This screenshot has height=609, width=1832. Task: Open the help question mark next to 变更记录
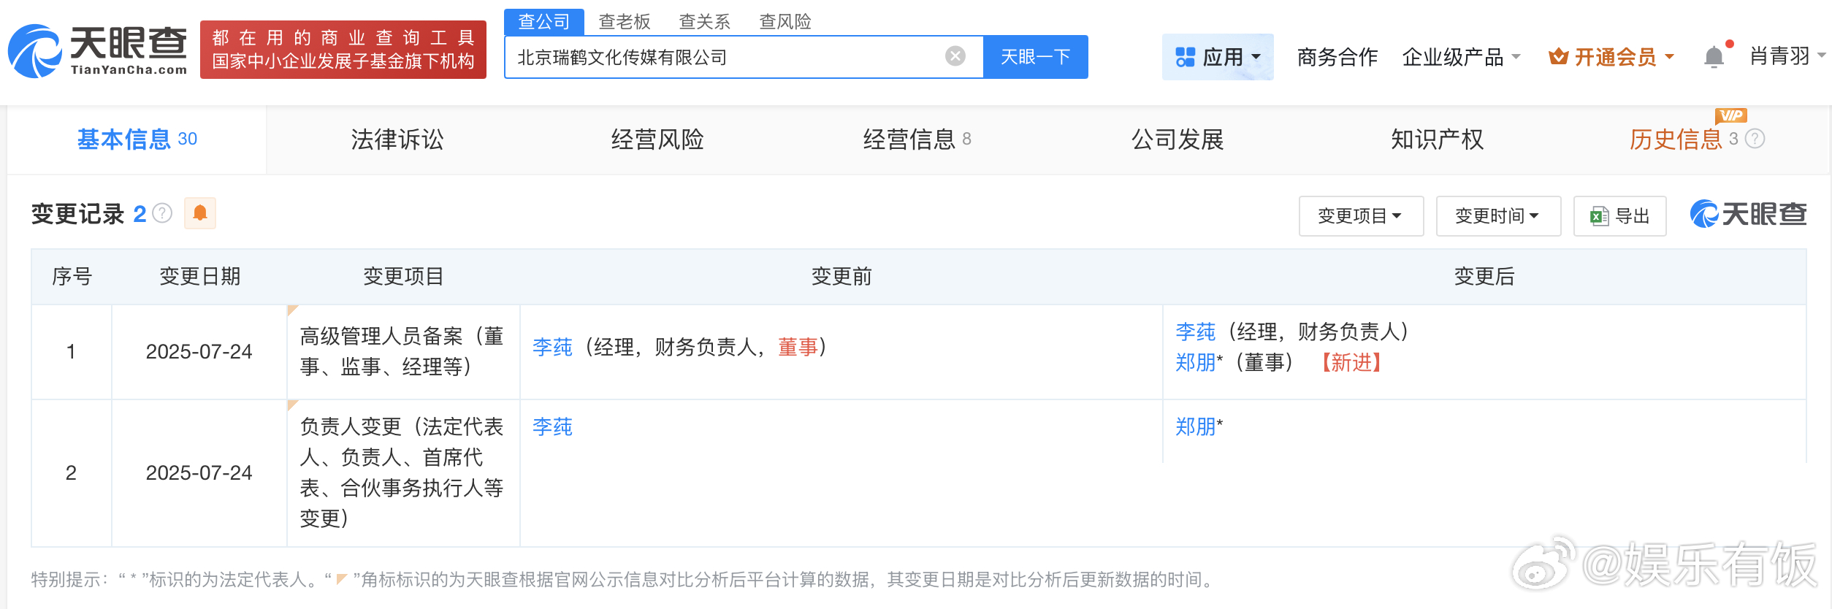coord(162,213)
